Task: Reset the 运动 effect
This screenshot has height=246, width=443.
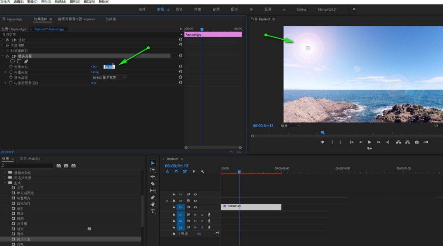Action: [x=180, y=39]
